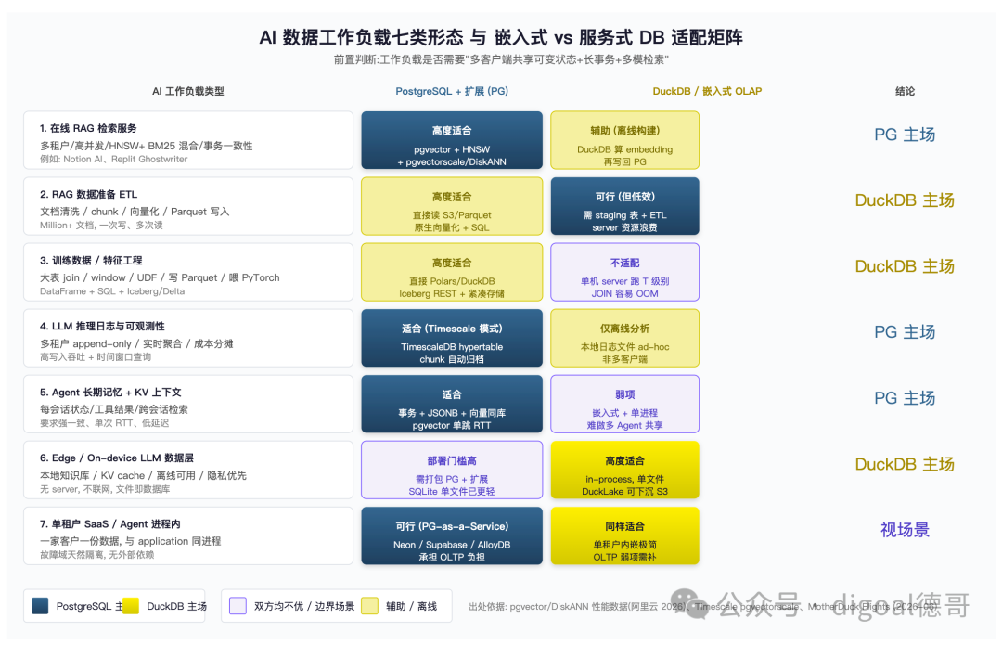Select the '部署门槛高' cell
This screenshot has width=1002, height=645.
[452, 470]
